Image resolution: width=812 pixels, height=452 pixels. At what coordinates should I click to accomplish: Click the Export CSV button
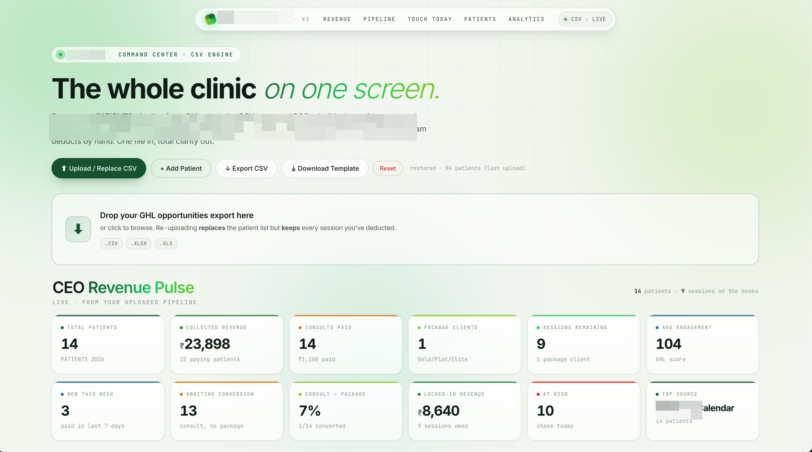click(x=246, y=168)
